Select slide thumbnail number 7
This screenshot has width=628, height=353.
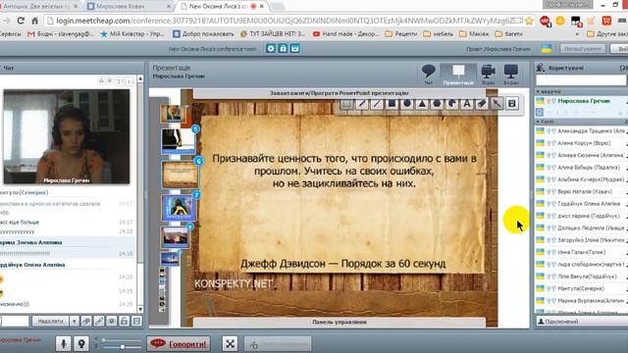click(x=179, y=208)
